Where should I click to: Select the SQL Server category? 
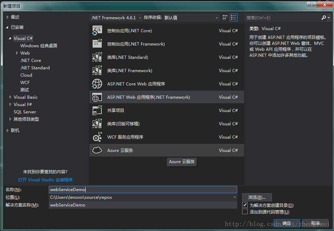pyautogui.click(x=25, y=112)
